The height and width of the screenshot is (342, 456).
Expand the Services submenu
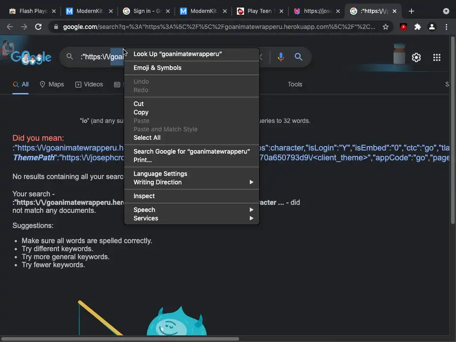coord(191,218)
